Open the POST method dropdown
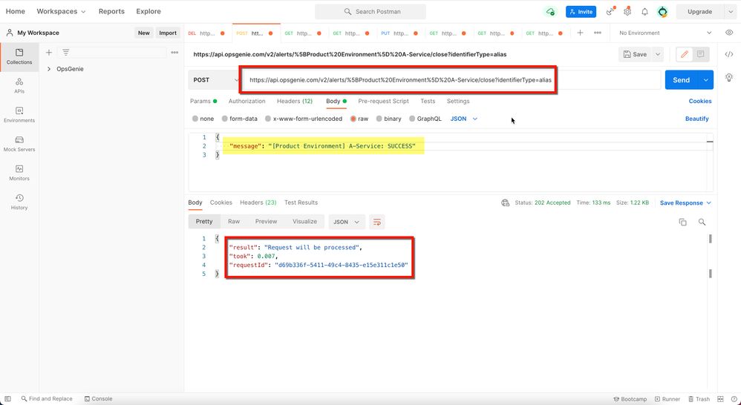This screenshot has width=741, height=405. coord(216,80)
